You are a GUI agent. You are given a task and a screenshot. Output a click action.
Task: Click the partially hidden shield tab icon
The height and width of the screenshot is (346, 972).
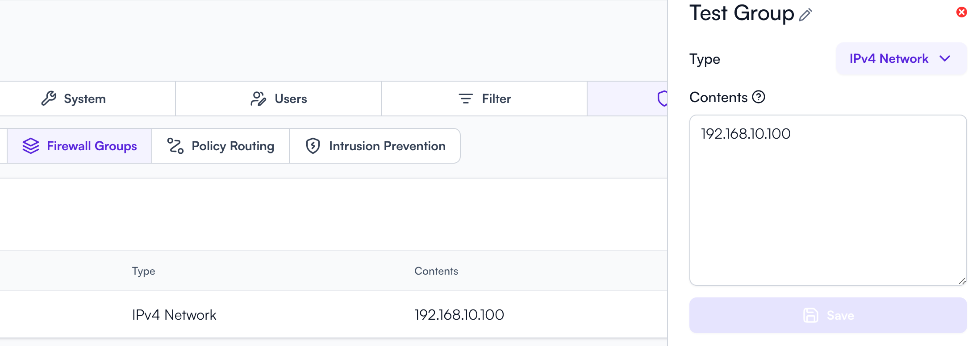[662, 99]
